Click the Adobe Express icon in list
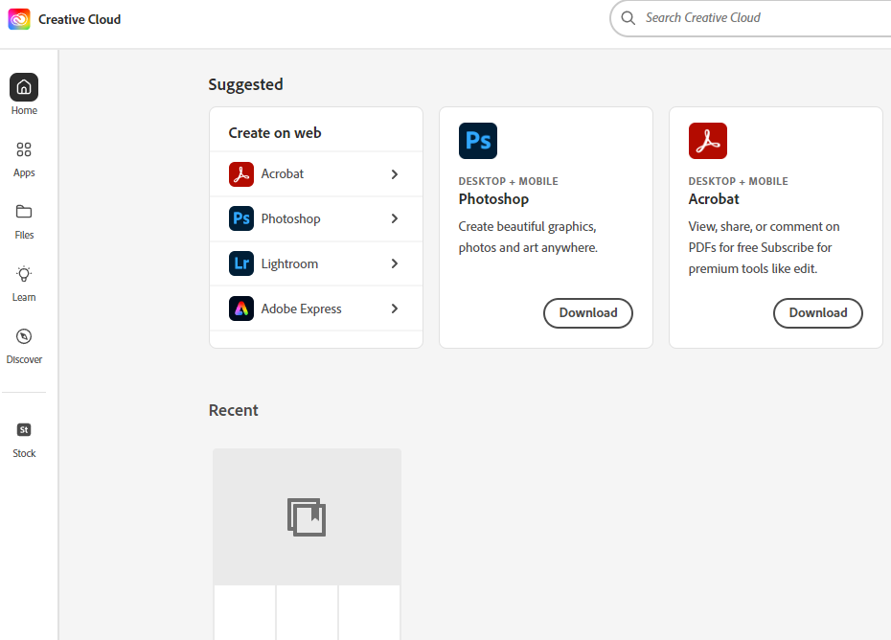This screenshot has height=640, width=891. pyautogui.click(x=241, y=309)
